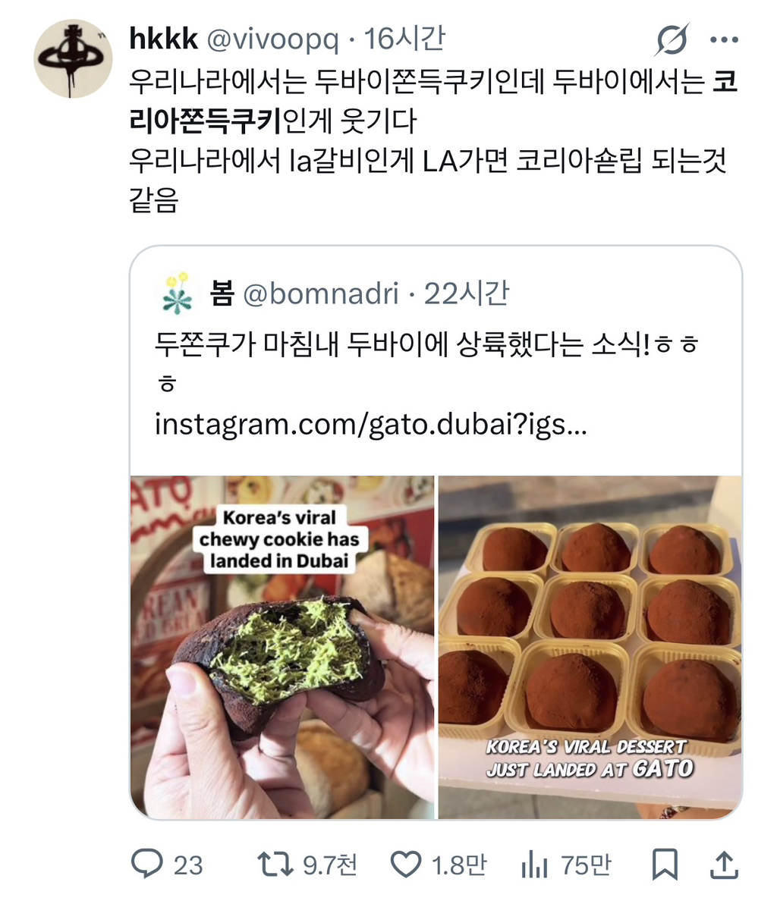Open the boxed cocoa desserts image

pos(590,647)
